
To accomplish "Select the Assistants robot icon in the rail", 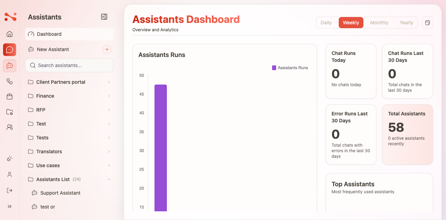I will click(10, 65).
